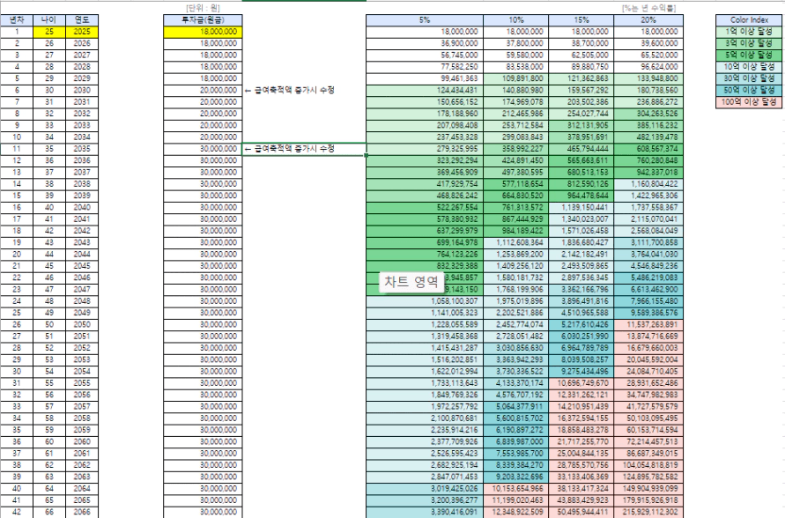Select the 10억 이상 달성 legend swatch
Screen dimensions: 785x518
tap(749, 66)
